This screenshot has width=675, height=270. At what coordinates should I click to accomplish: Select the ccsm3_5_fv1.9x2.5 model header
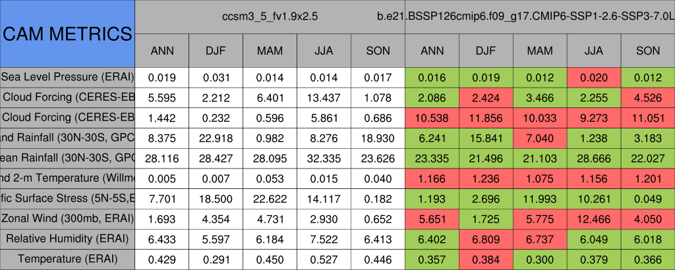pyautogui.click(x=270, y=16)
